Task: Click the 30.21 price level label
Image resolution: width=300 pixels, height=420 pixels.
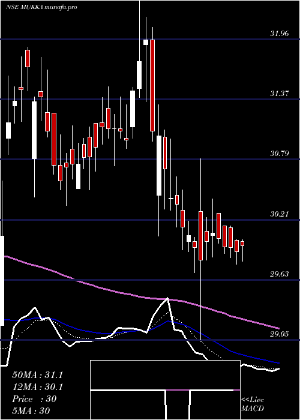Action: [x=280, y=214]
